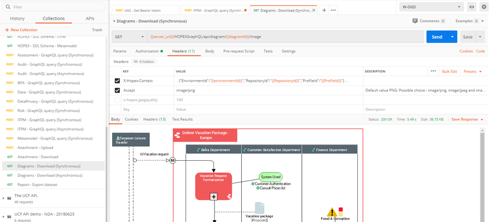489x222 pixels.
Task: Close the Diagrams - Download request tab
Action: 314,10
